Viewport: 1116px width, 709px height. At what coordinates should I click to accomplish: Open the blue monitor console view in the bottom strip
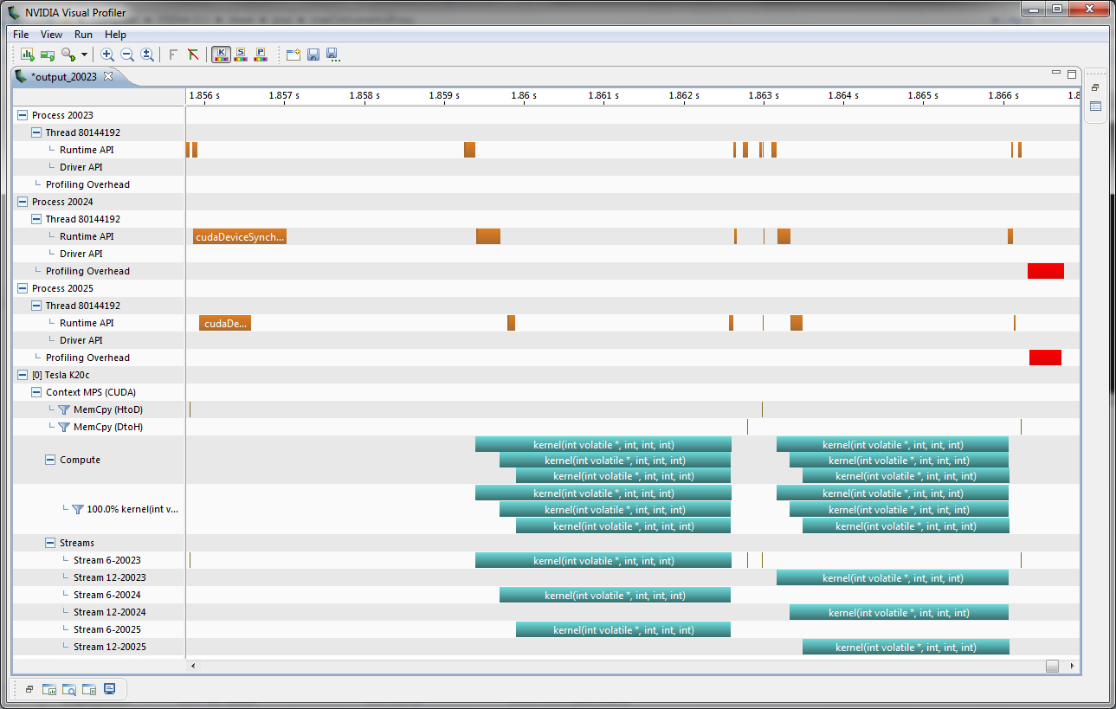[109, 689]
